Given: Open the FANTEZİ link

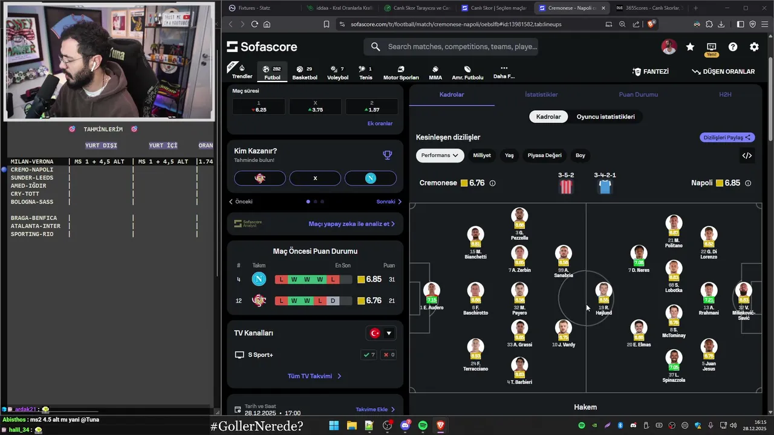Looking at the screenshot, I should (650, 71).
